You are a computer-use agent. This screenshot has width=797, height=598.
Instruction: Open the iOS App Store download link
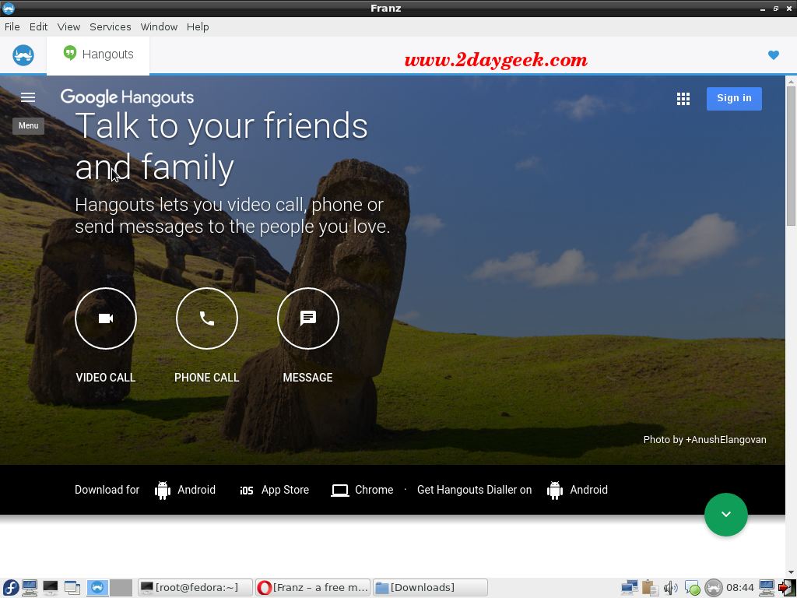click(x=275, y=491)
